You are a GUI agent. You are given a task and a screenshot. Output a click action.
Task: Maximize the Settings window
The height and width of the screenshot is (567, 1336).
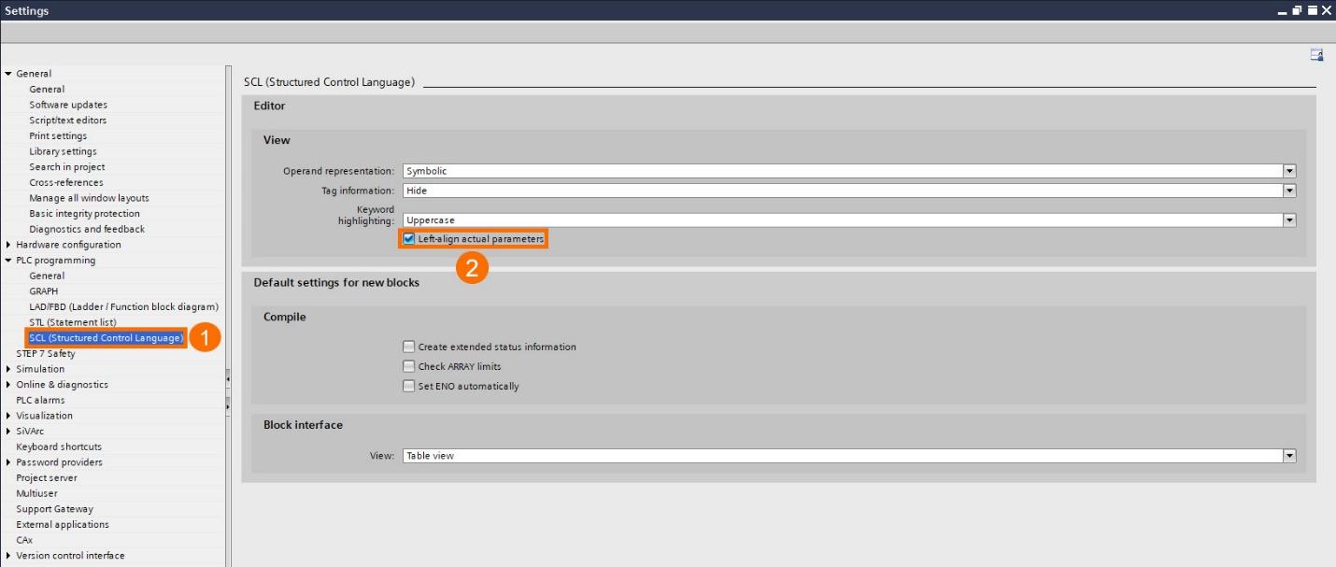coord(1312,10)
